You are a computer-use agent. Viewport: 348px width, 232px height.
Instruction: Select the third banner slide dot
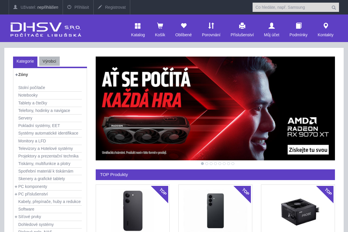click(x=211, y=164)
